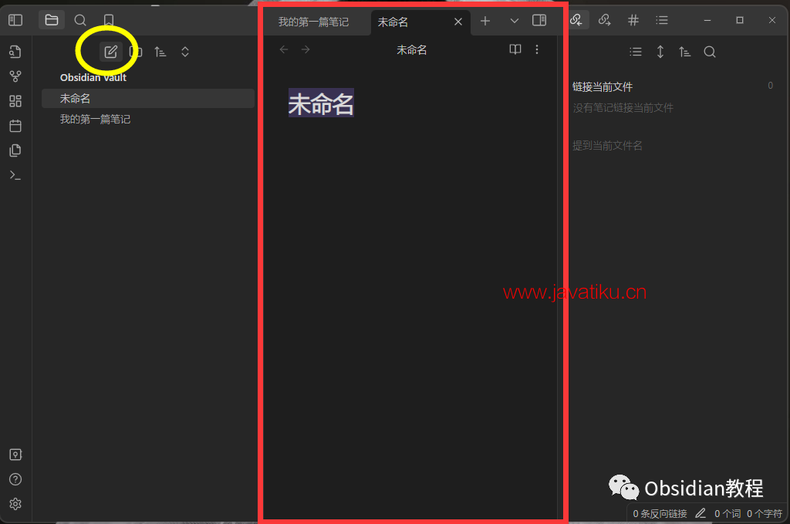
Task: Add a new tab with plus button
Action: 485,21
